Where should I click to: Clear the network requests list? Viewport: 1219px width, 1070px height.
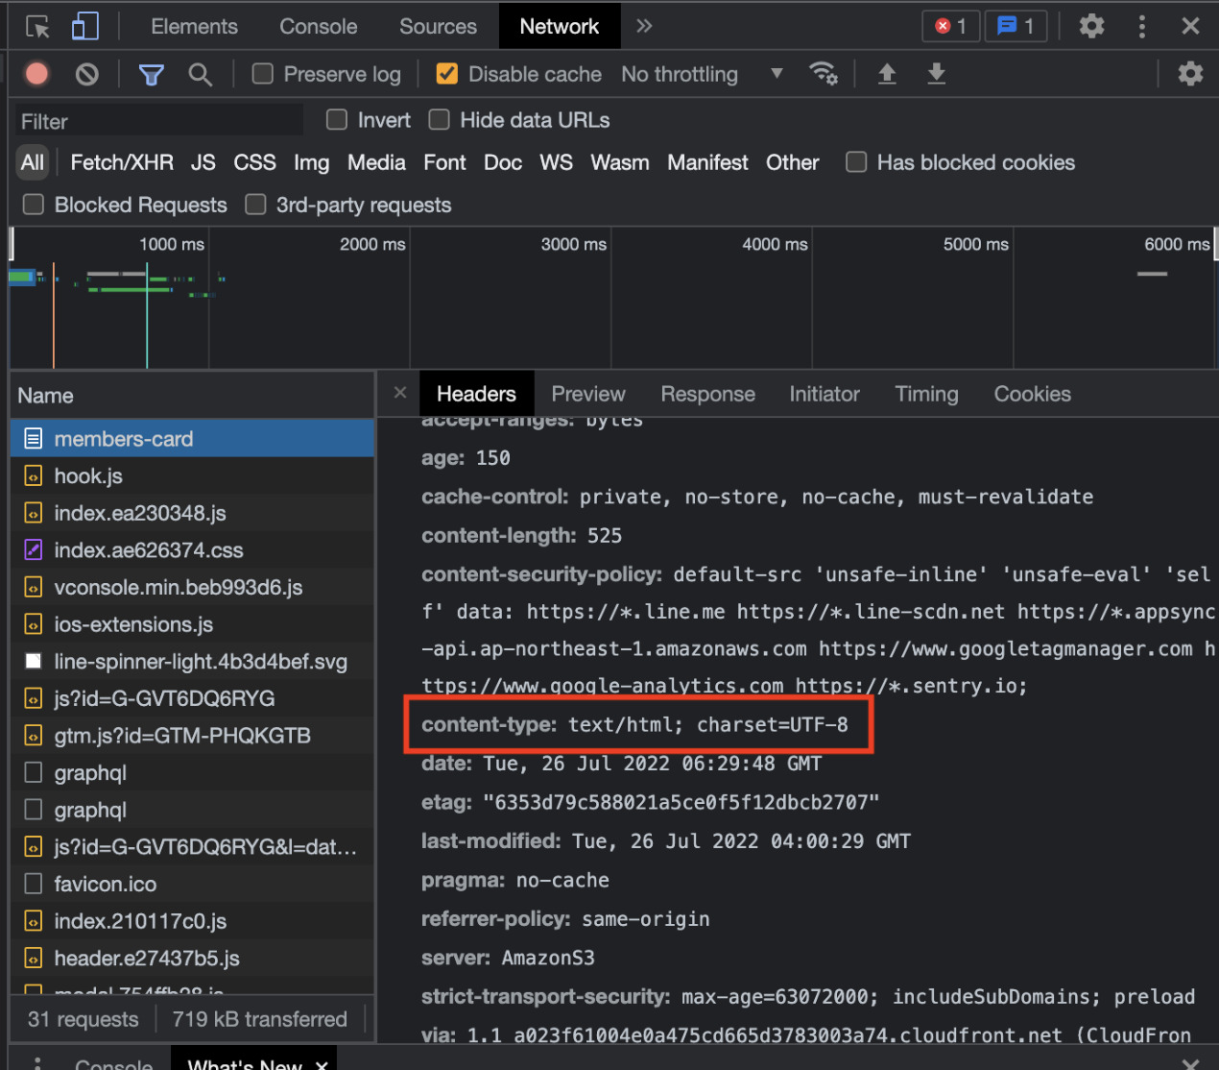(x=85, y=74)
